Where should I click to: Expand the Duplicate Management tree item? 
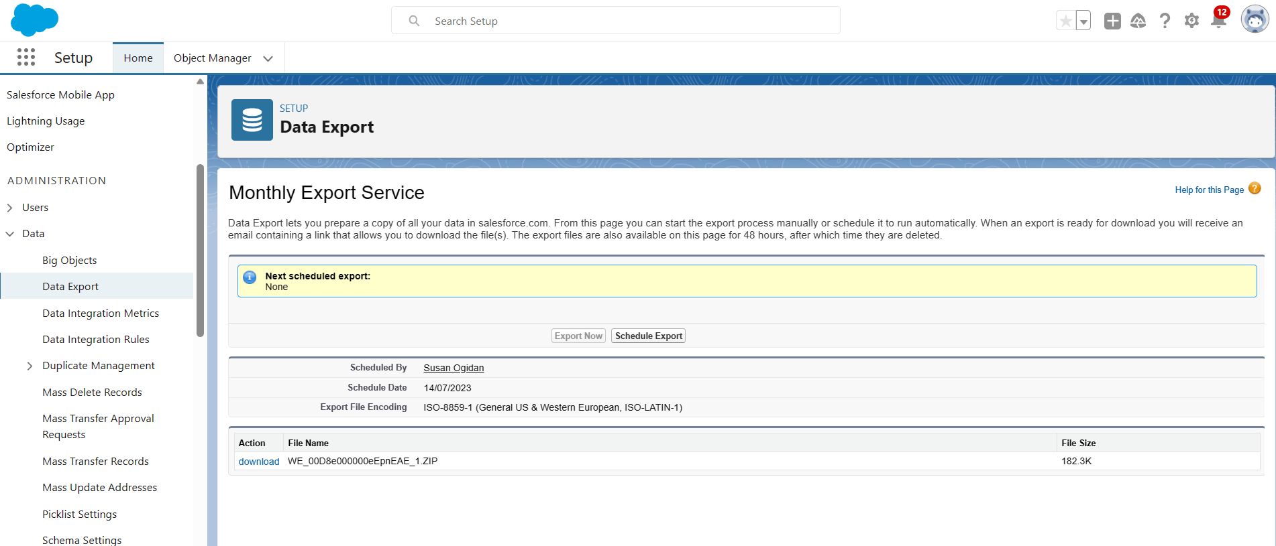(30, 366)
